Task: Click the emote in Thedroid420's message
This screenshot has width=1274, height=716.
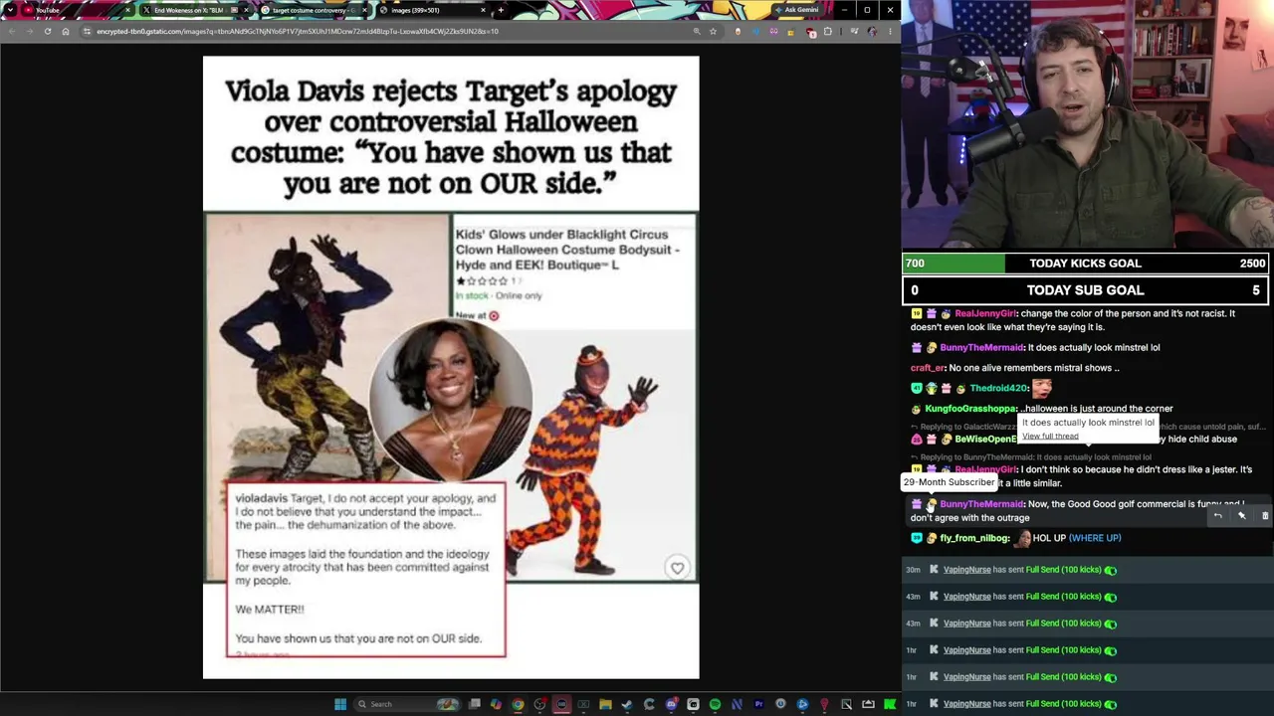Action: pyautogui.click(x=1042, y=388)
